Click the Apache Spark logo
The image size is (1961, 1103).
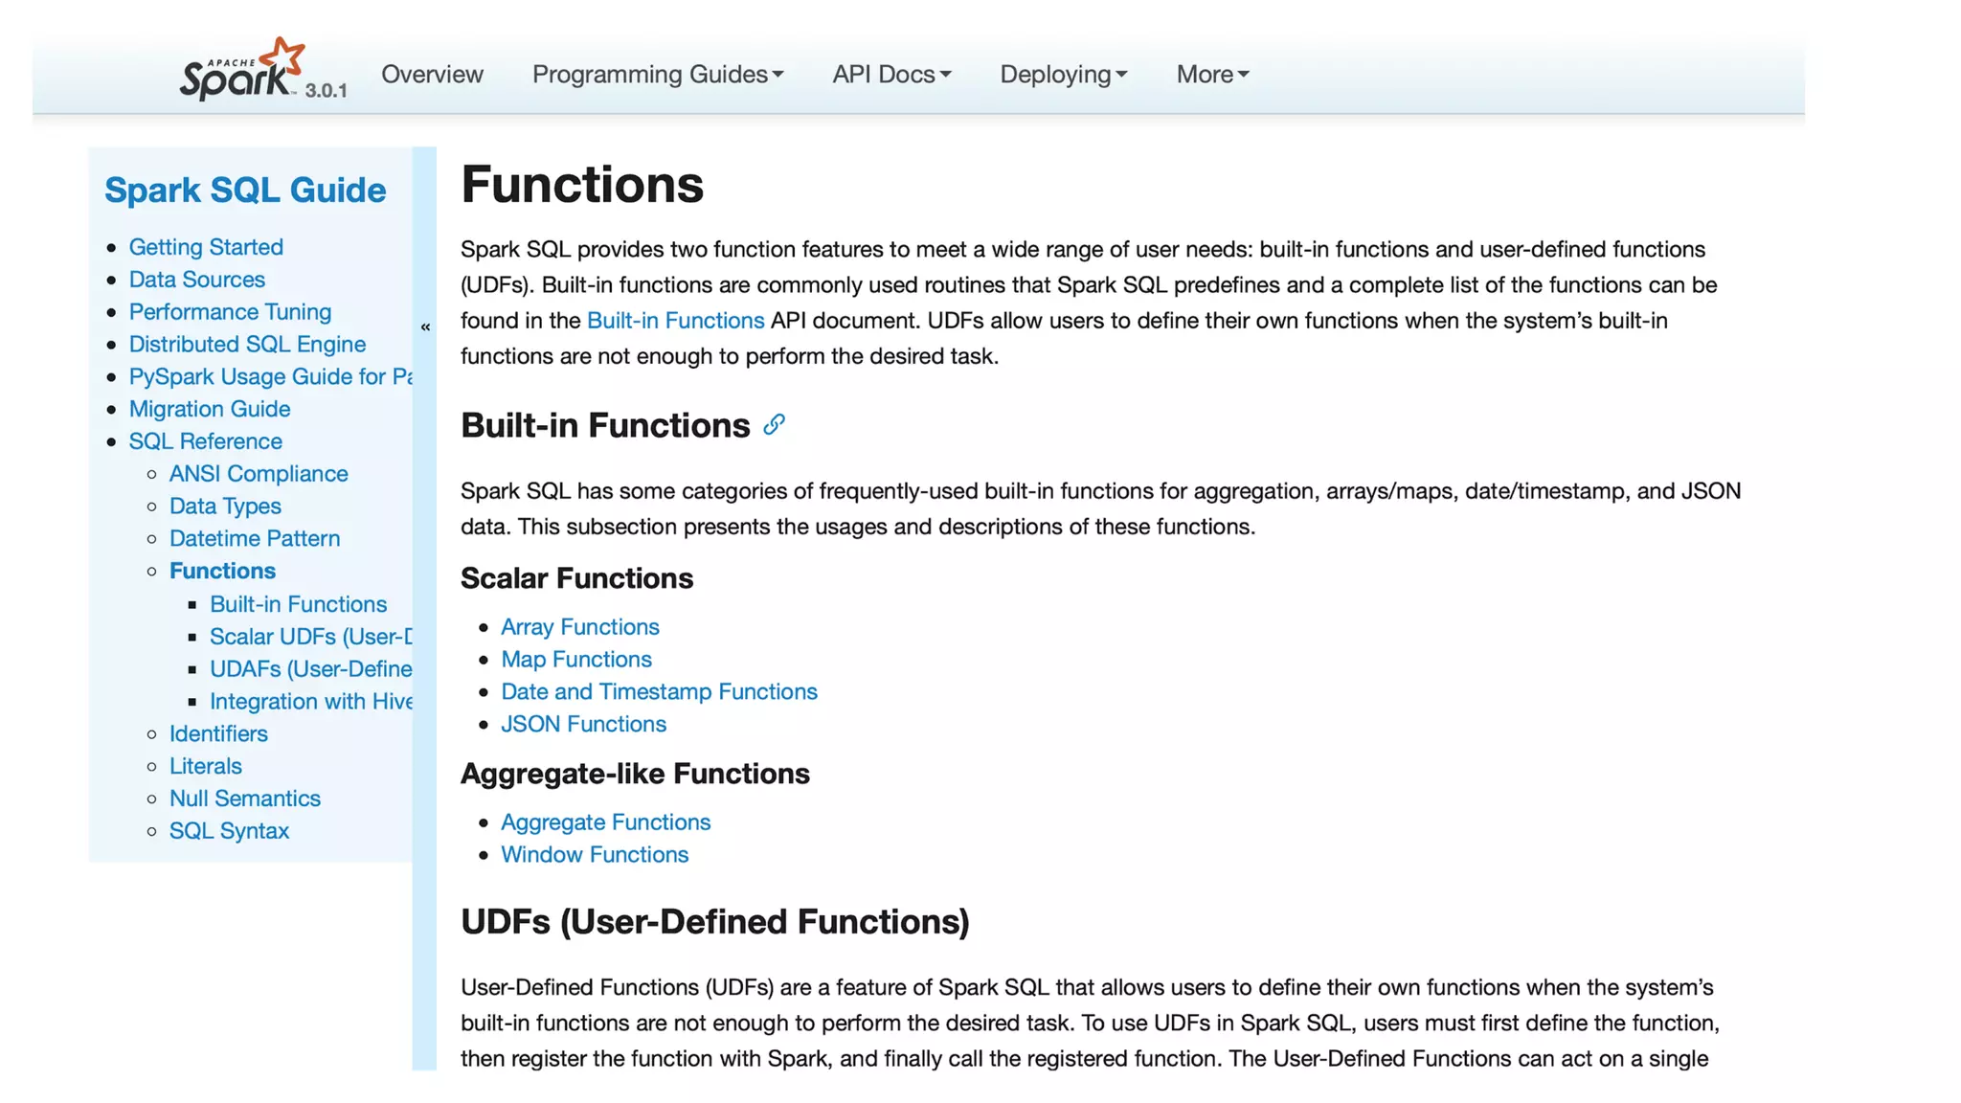point(242,70)
